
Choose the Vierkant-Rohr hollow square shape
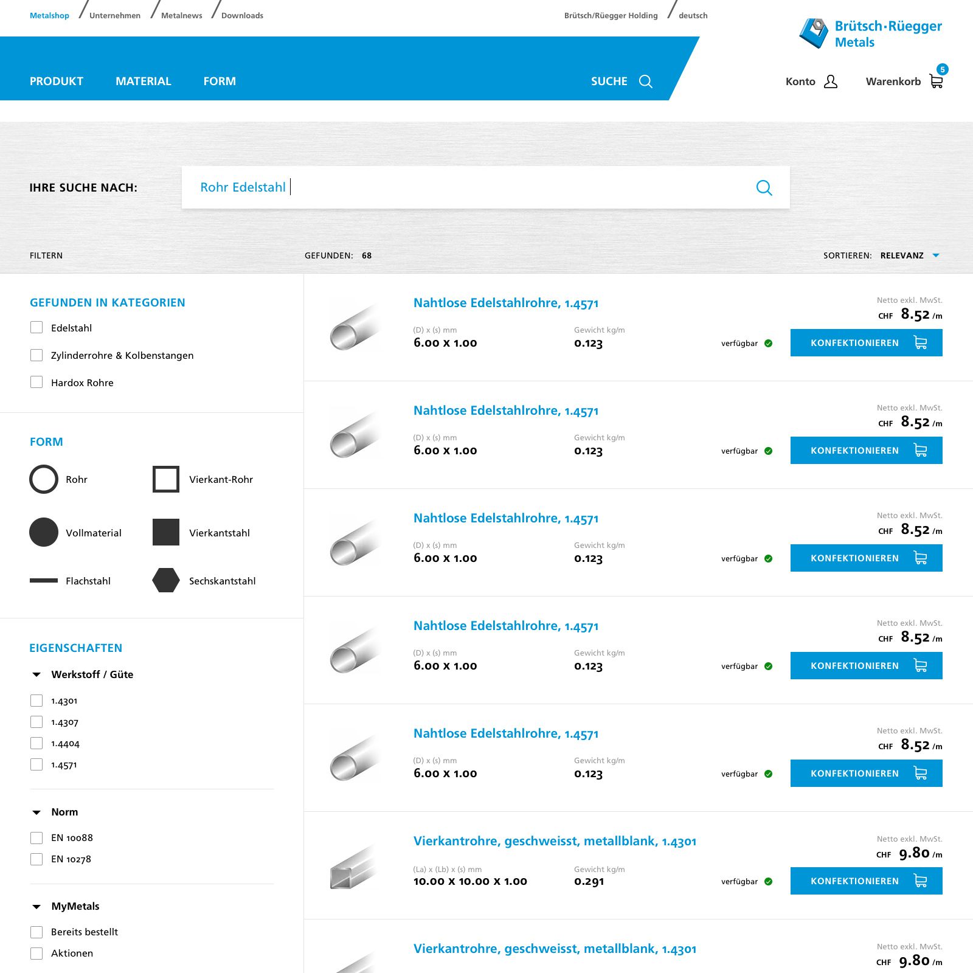coord(166,479)
